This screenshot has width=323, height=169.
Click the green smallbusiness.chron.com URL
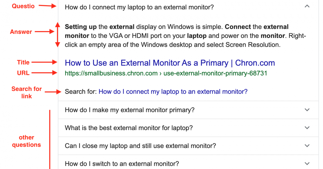click(x=166, y=73)
